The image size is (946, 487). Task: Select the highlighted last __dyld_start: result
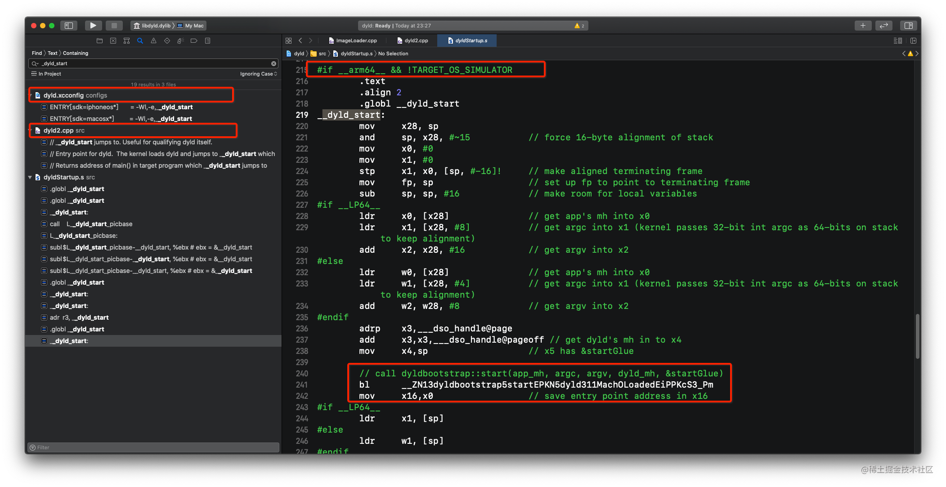(x=153, y=341)
